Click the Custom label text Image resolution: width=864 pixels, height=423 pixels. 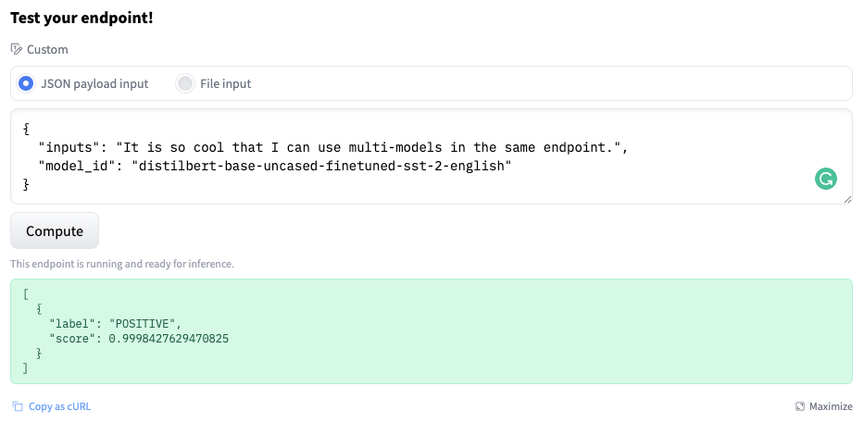(x=47, y=49)
